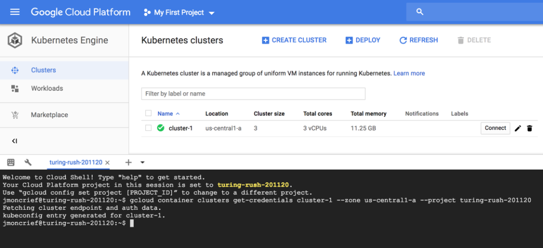
Task: Open the My First Project selector dropdown
Action: [179, 13]
